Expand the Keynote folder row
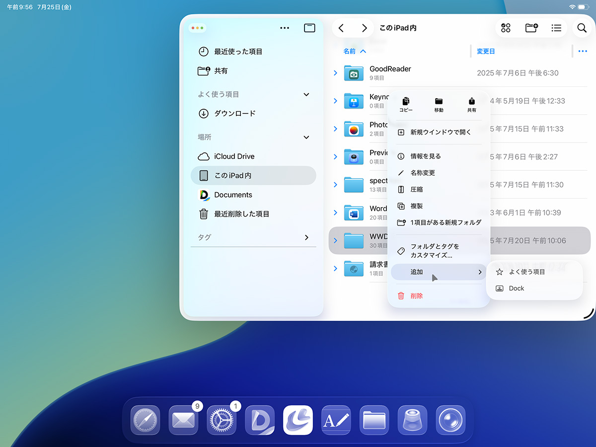596x447 pixels. pos(335,101)
